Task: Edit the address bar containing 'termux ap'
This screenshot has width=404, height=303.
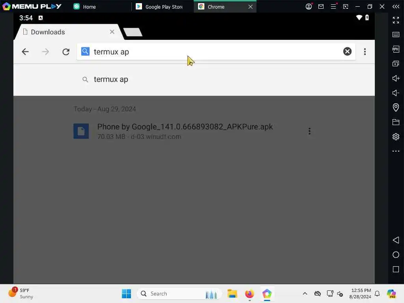Action: point(216,52)
